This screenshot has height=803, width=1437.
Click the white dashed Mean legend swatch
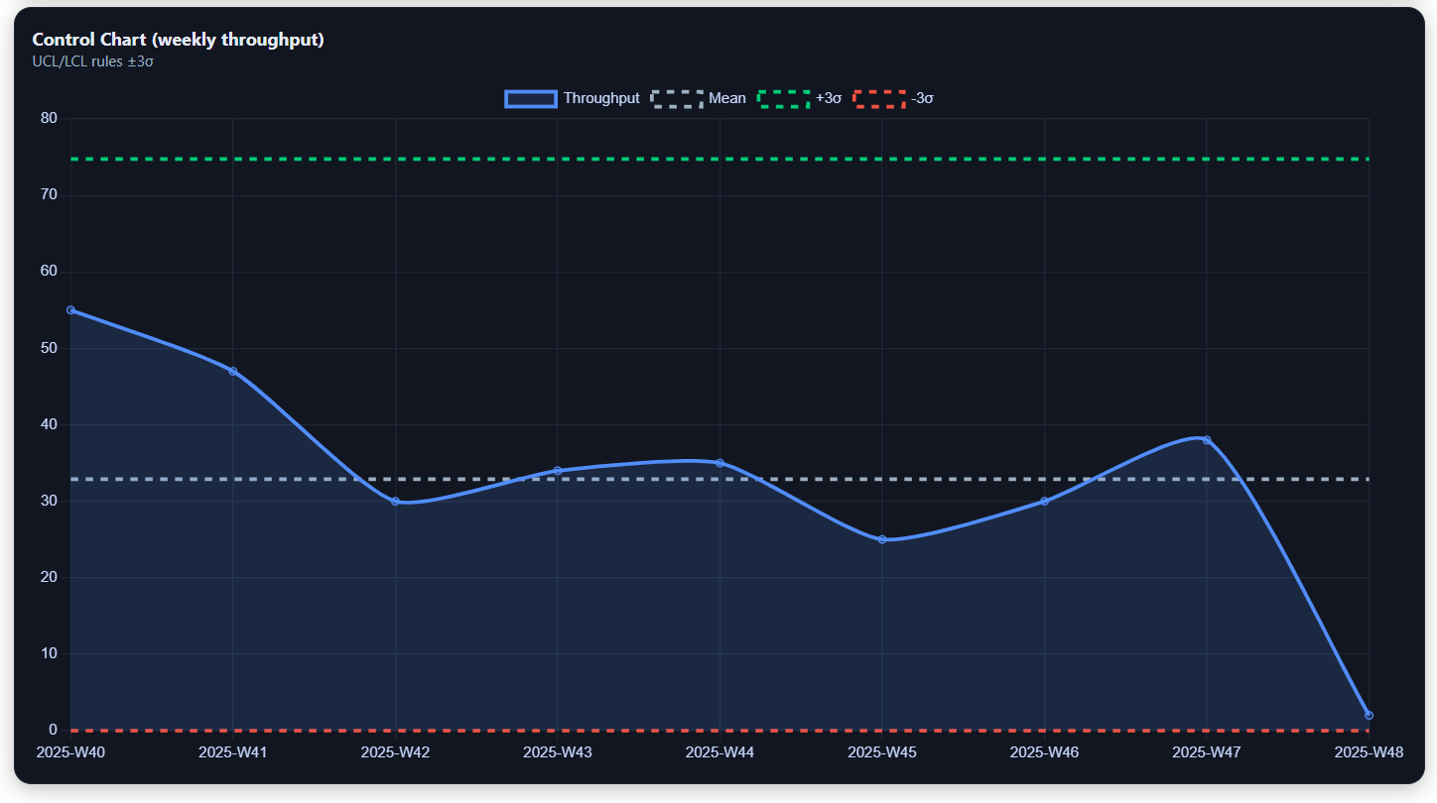678,98
